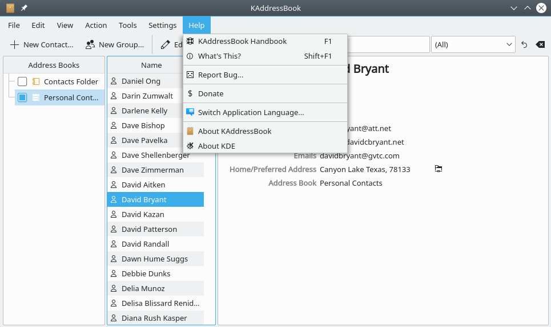Click the person icon beside David Kazan

pos(114,214)
